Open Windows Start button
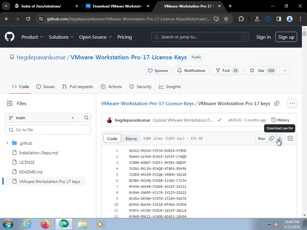307x230 pixels. pos(8,224)
